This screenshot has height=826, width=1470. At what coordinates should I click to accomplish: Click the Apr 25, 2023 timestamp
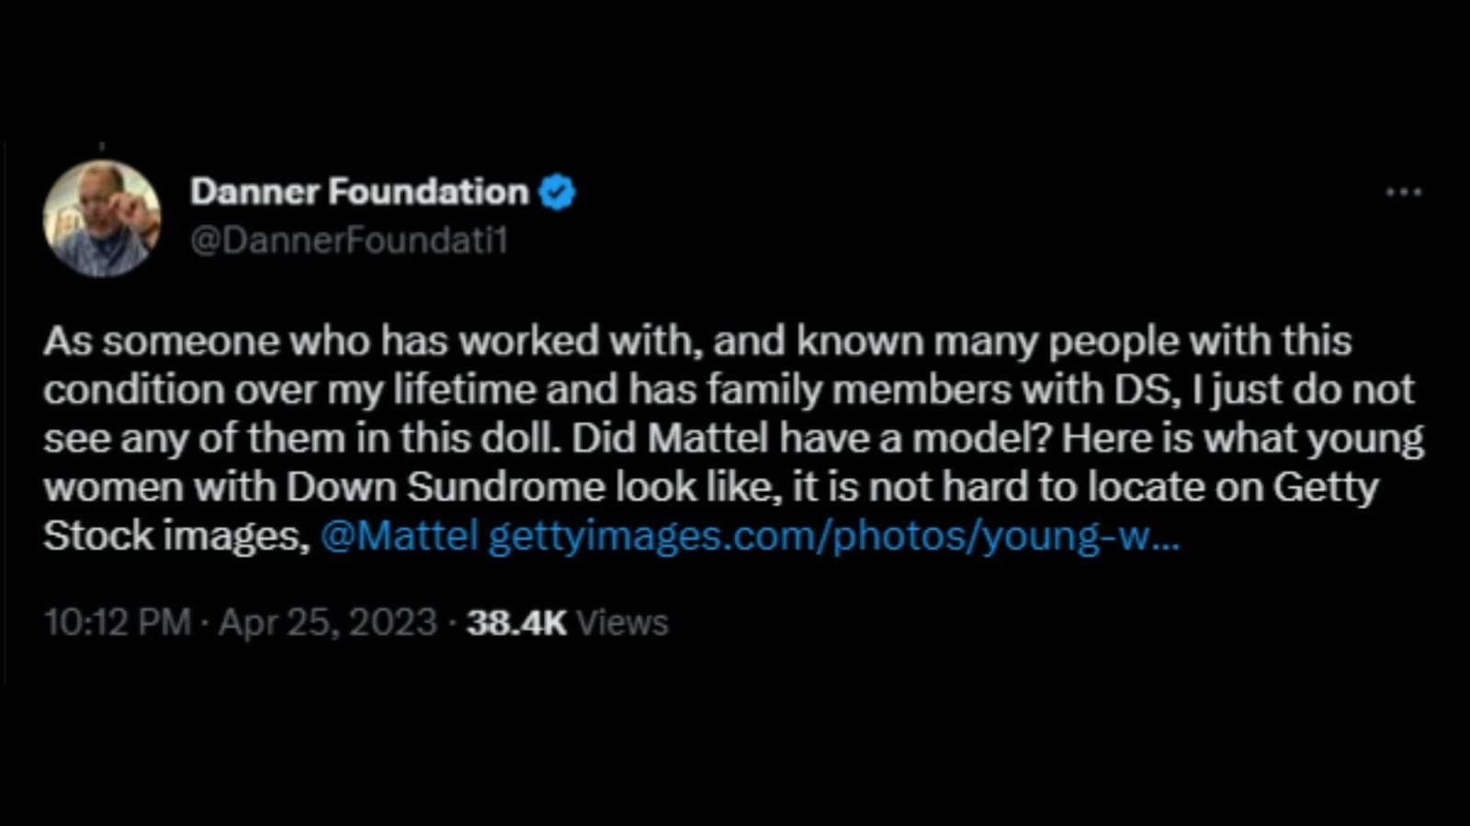[x=324, y=621]
